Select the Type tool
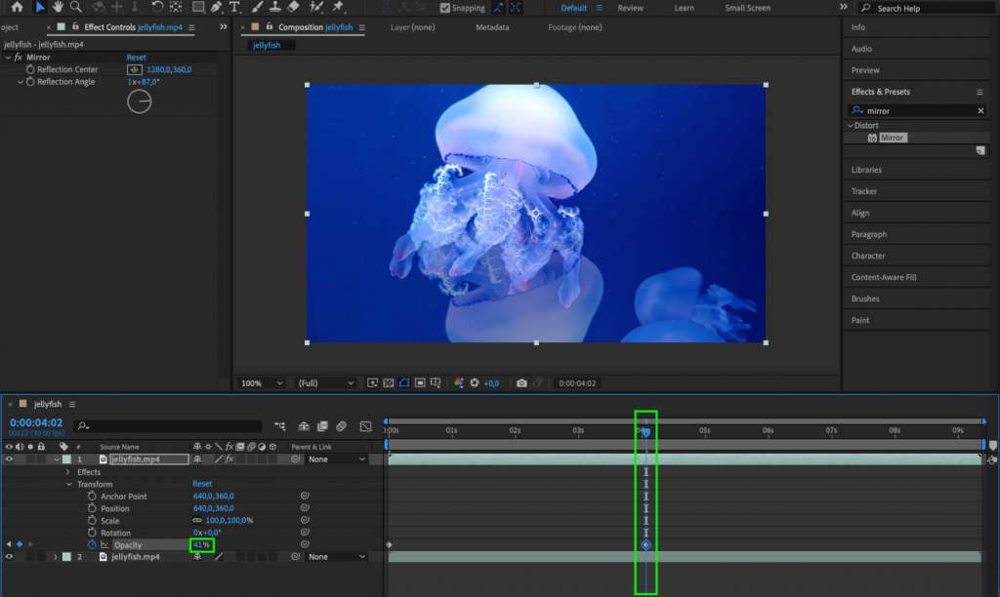The image size is (1000, 597). (232, 8)
